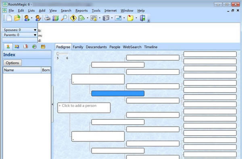Screen dimensions: 242x159
Task: Switch to the Timeline tab
Action: (x=150, y=47)
